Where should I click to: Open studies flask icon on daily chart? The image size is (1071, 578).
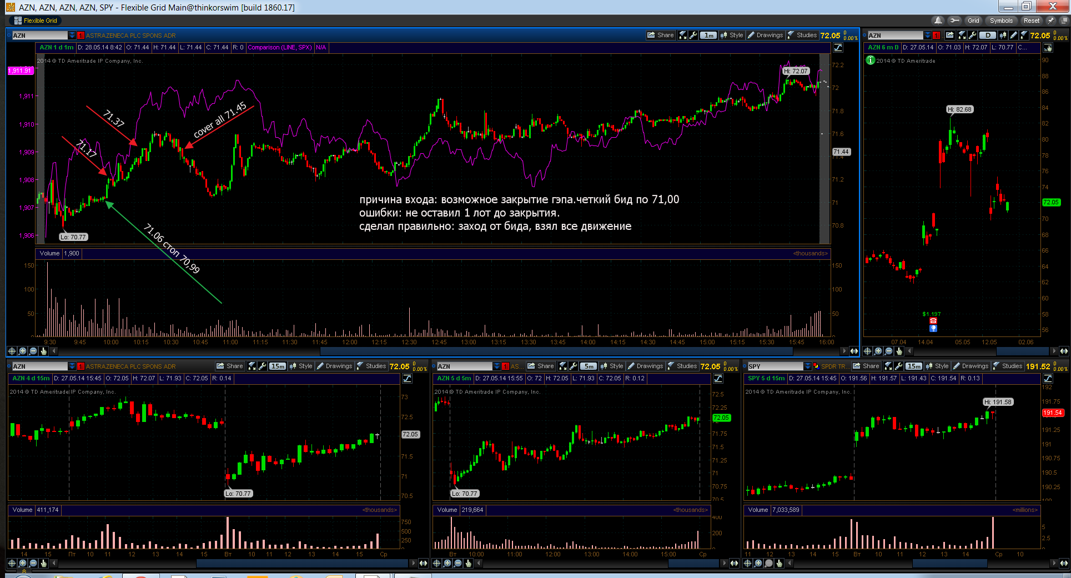[x=1024, y=35]
